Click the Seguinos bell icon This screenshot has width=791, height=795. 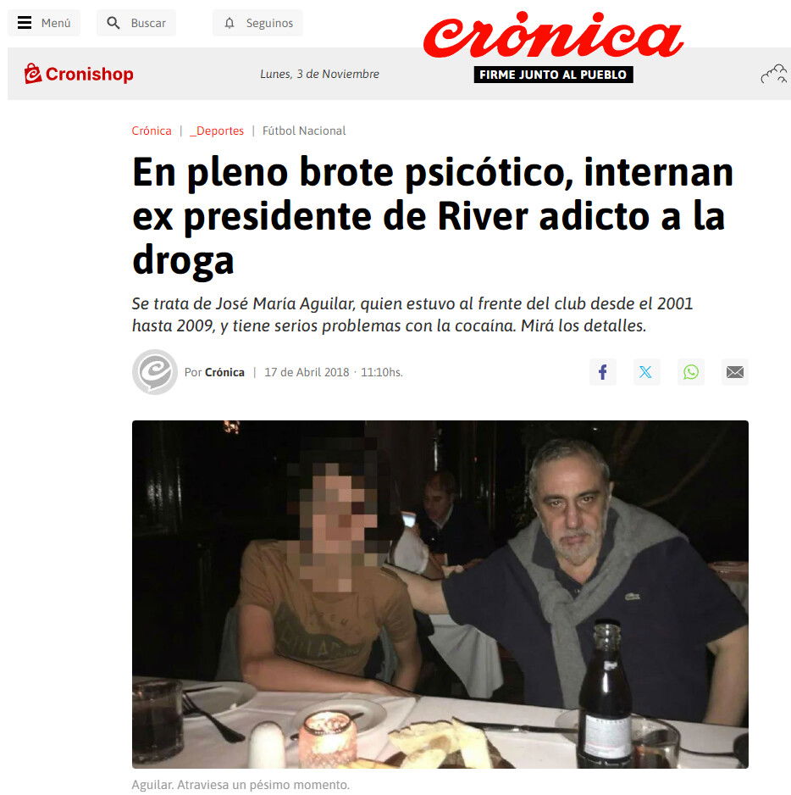pos(230,23)
